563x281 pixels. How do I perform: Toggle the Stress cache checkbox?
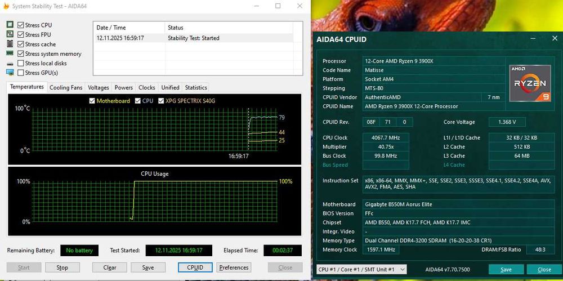20,44
